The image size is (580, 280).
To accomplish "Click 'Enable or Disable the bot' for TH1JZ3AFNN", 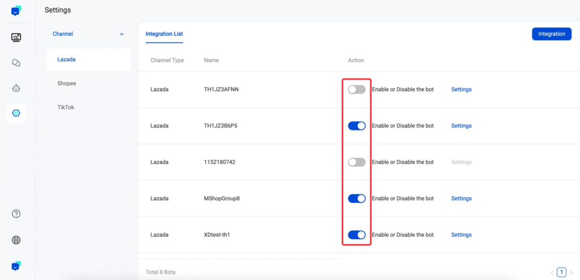I will click(x=403, y=89).
